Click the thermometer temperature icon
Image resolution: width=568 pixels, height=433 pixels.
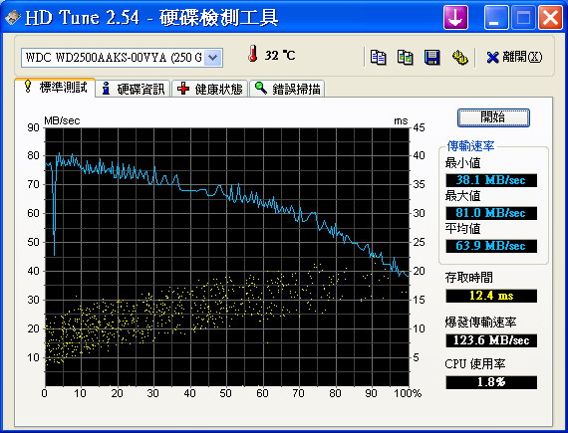[x=253, y=53]
